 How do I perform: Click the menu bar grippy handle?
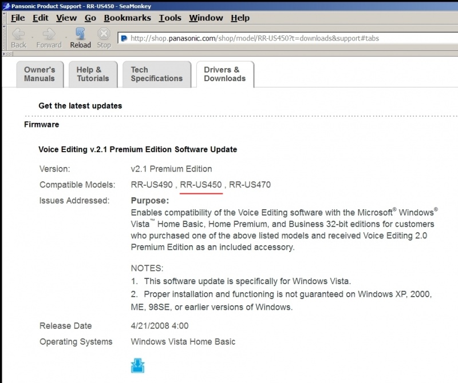(4, 18)
